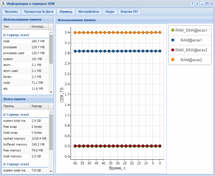The width and height of the screenshot is (215, 176).
Task: Collapse the Сервер: ecss2 group
Action: click(x=4, y=164)
